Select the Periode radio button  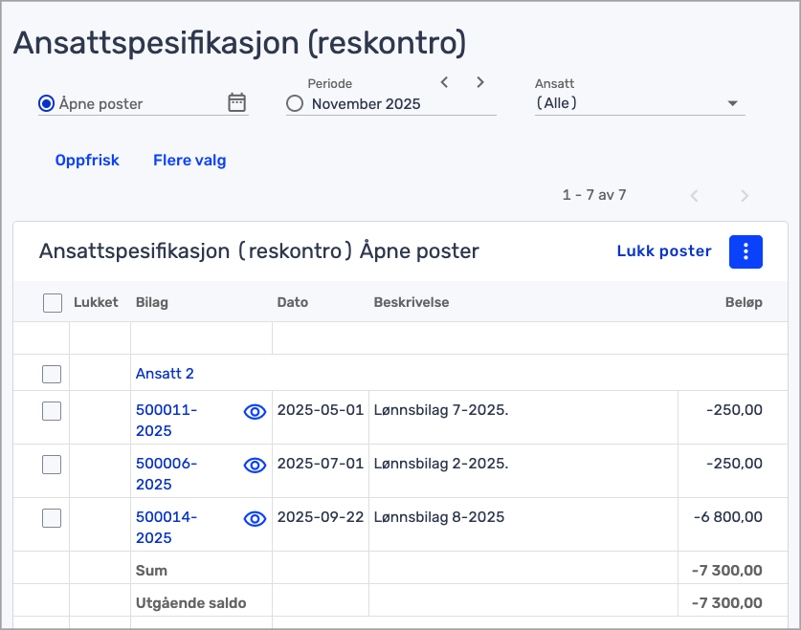coord(295,103)
